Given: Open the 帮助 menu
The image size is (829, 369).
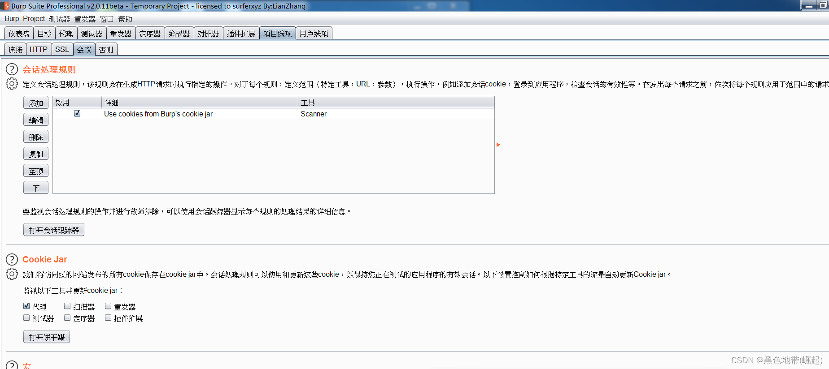Looking at the screenshot, I should (125, 19).
